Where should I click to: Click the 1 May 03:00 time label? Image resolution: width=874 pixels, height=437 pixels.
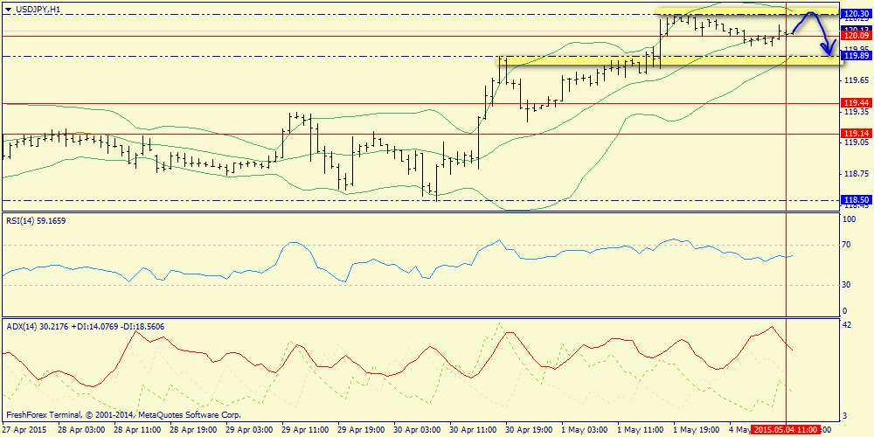pos(582,430)
